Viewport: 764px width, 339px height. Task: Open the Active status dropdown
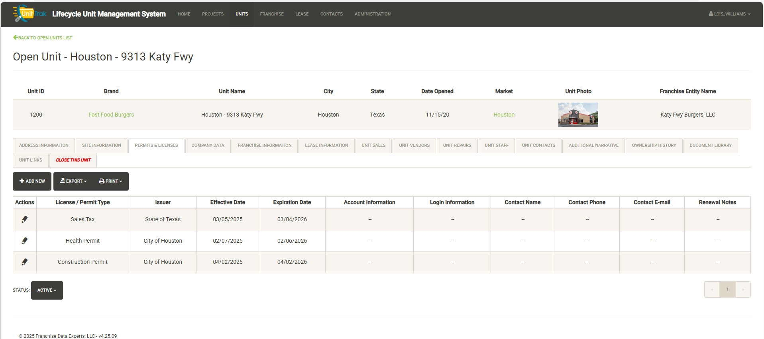[47, 290]
